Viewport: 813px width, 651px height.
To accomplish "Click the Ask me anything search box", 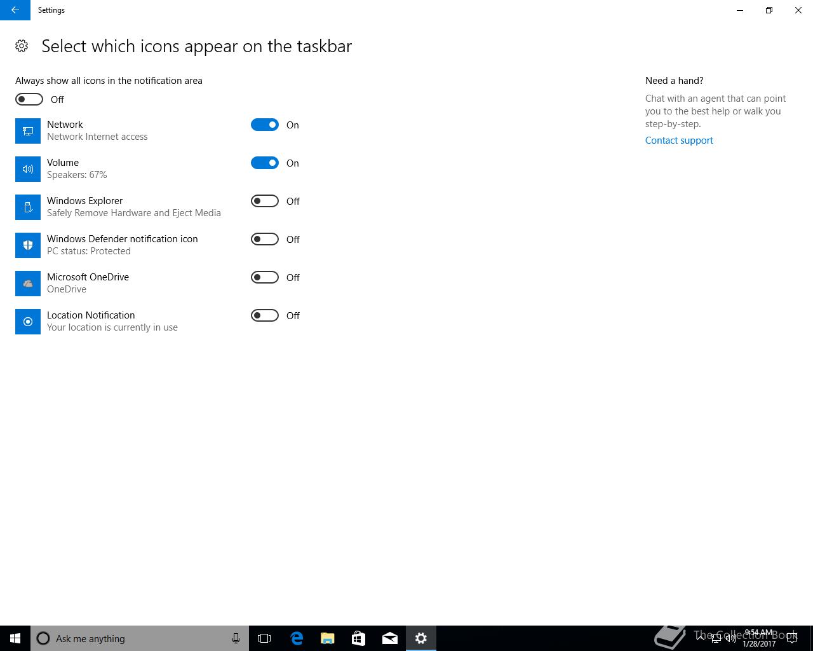I will pos(140,638).
